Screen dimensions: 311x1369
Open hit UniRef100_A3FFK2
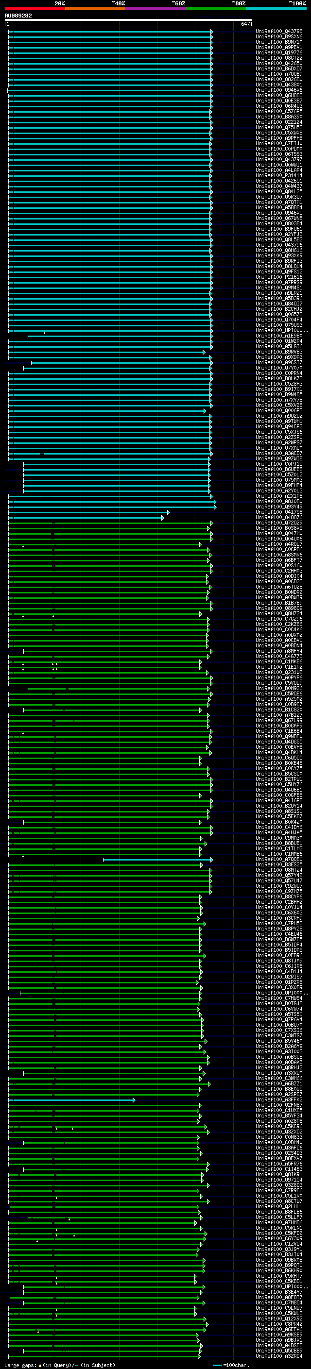279,1099
